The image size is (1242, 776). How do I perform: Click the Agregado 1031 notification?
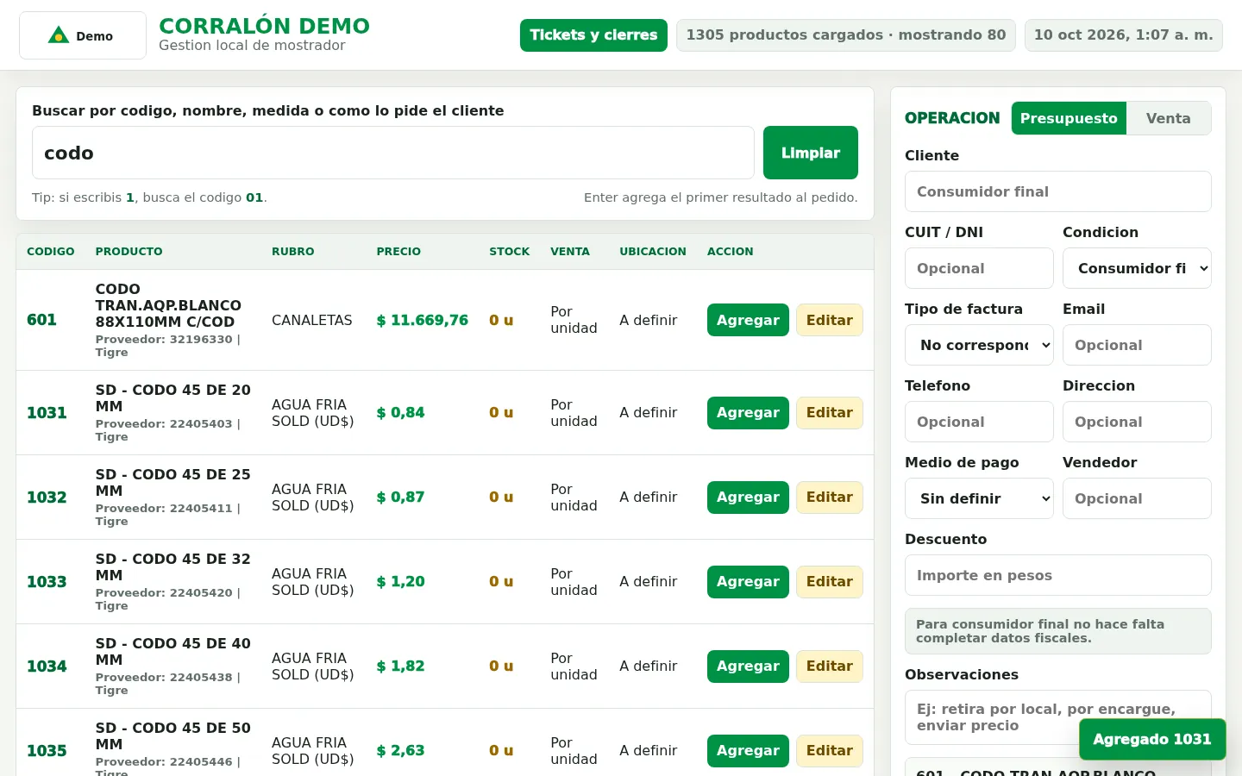1152,739
